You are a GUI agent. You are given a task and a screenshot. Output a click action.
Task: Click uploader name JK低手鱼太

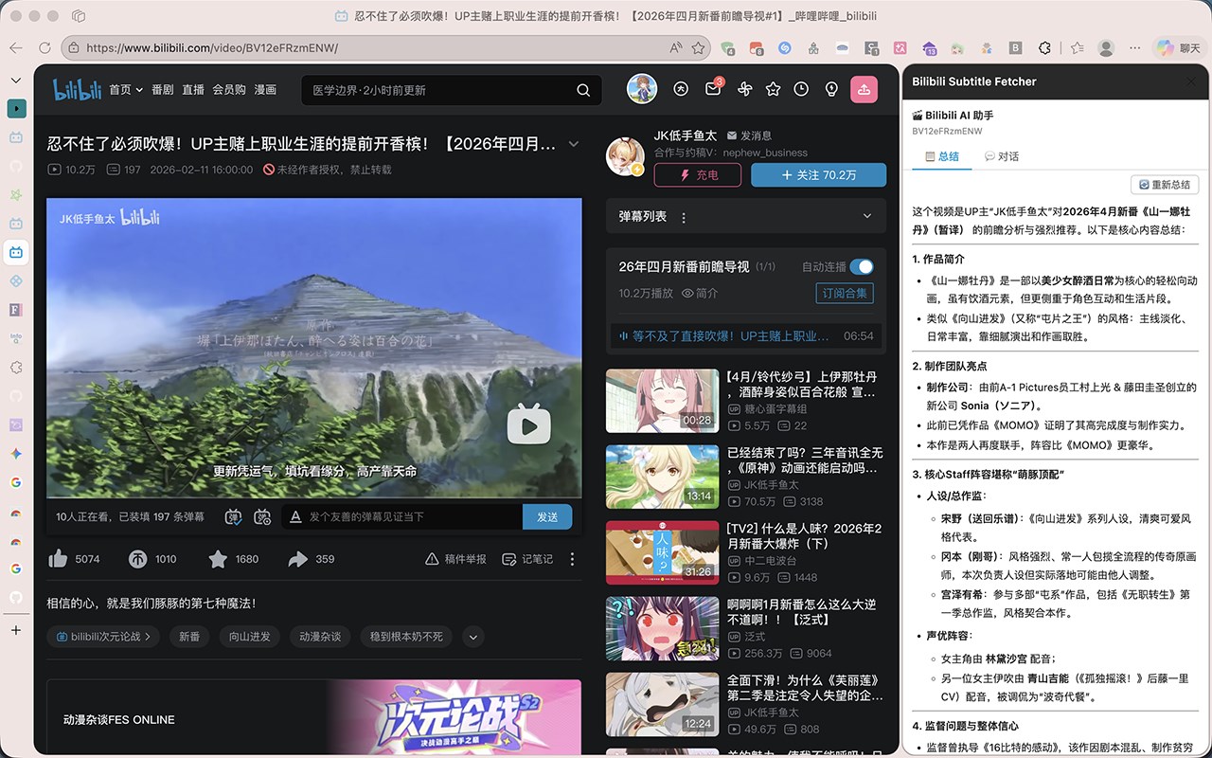[686, 135]
